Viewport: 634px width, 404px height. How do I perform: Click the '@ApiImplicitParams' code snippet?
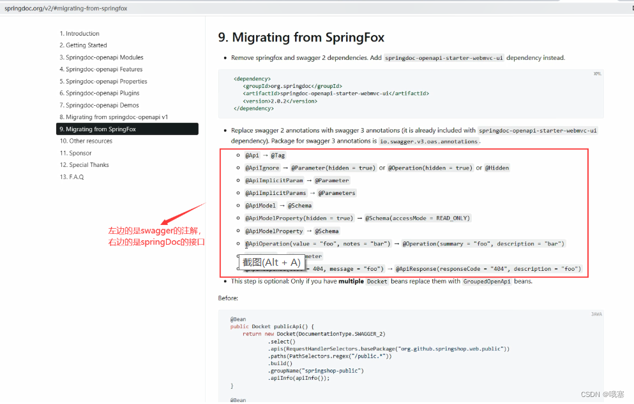click(275, 193)
